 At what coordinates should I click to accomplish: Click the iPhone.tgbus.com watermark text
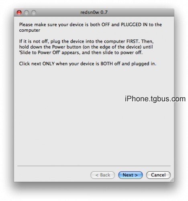pos(155,99)
